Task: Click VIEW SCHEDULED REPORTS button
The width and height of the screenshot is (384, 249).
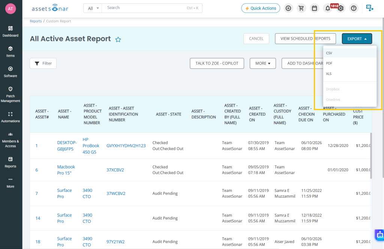Action: coord(305,39)
